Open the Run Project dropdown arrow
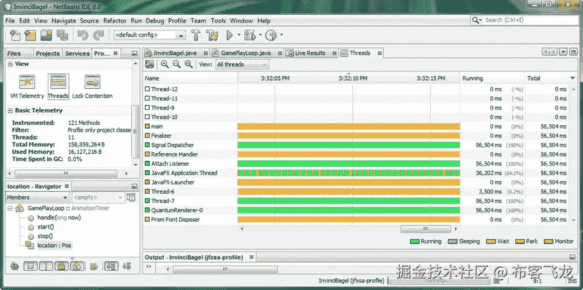Viewport: 583px width, 290px height. pyautogui.click(x=239, y=35)
